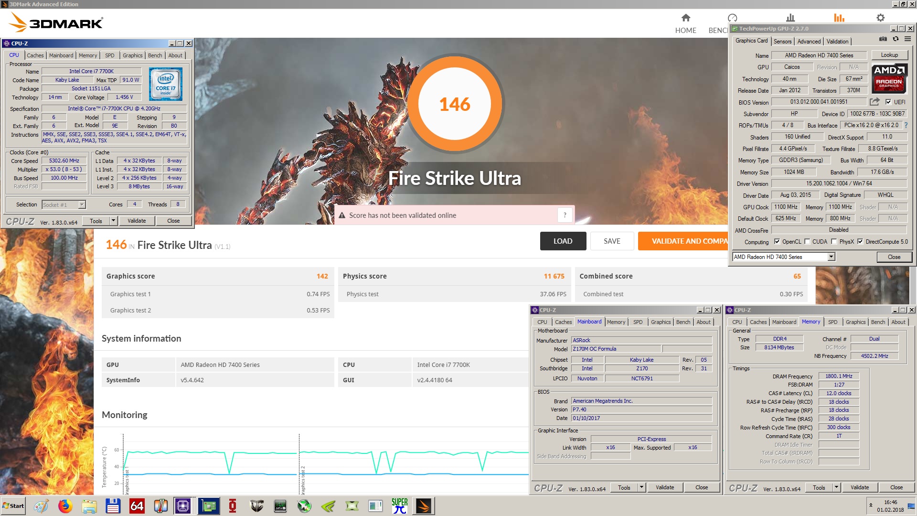
Task: Click the AMD Radeon Graphics logo
Action: coord(889,78)
